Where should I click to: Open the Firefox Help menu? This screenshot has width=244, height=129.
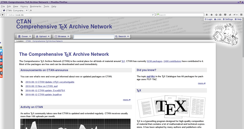point(54,6)
